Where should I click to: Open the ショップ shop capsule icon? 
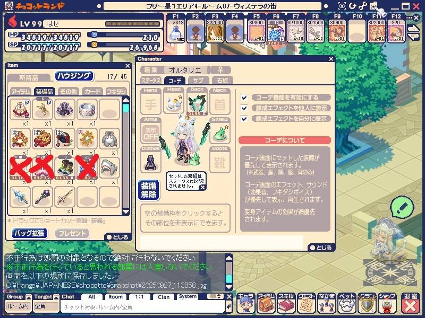click(x=387, y=303)
